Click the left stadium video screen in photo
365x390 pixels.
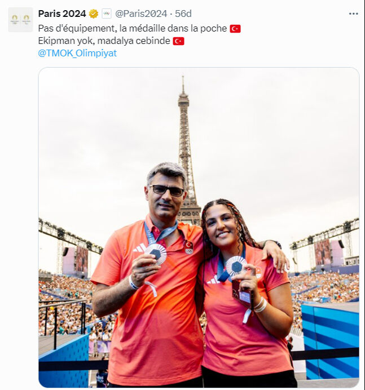(x=81, y=260)
